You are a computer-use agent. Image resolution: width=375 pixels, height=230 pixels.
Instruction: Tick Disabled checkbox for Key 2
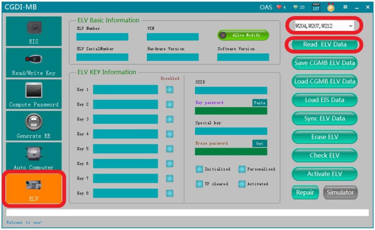[170, 104]
